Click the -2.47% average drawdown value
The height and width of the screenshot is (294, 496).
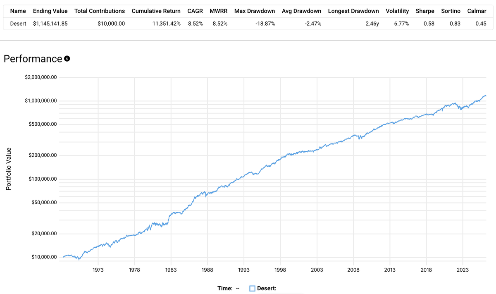pos(313,24)
